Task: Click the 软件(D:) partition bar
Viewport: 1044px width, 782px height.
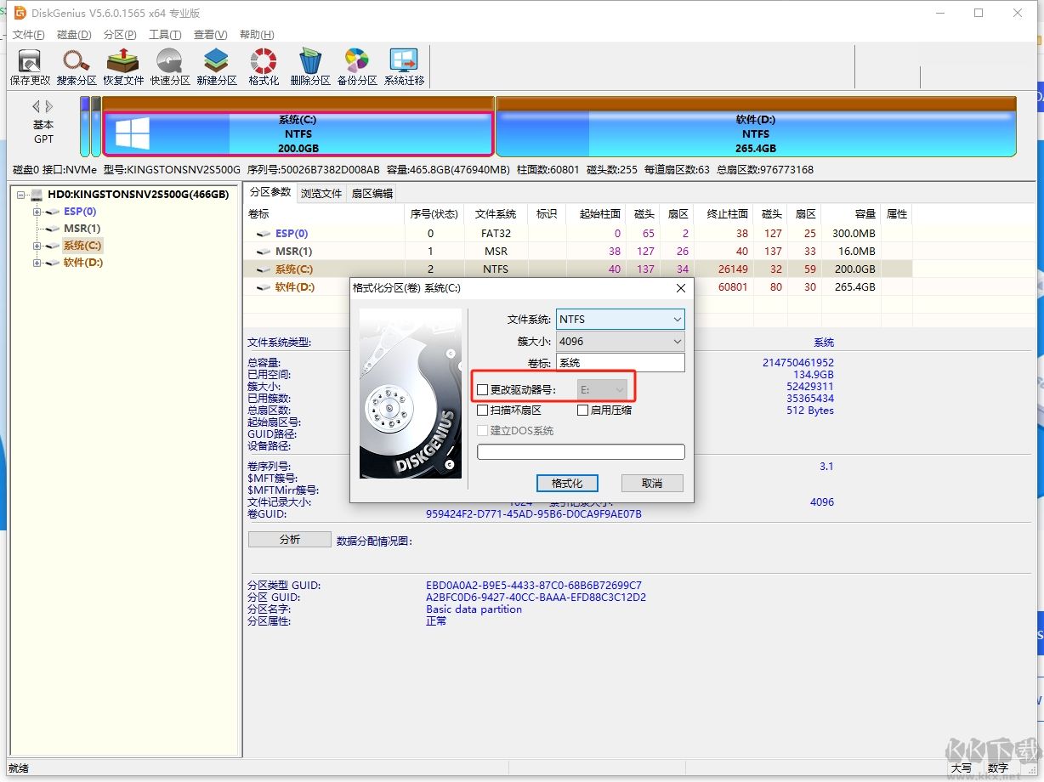Action: coord(755,134)
